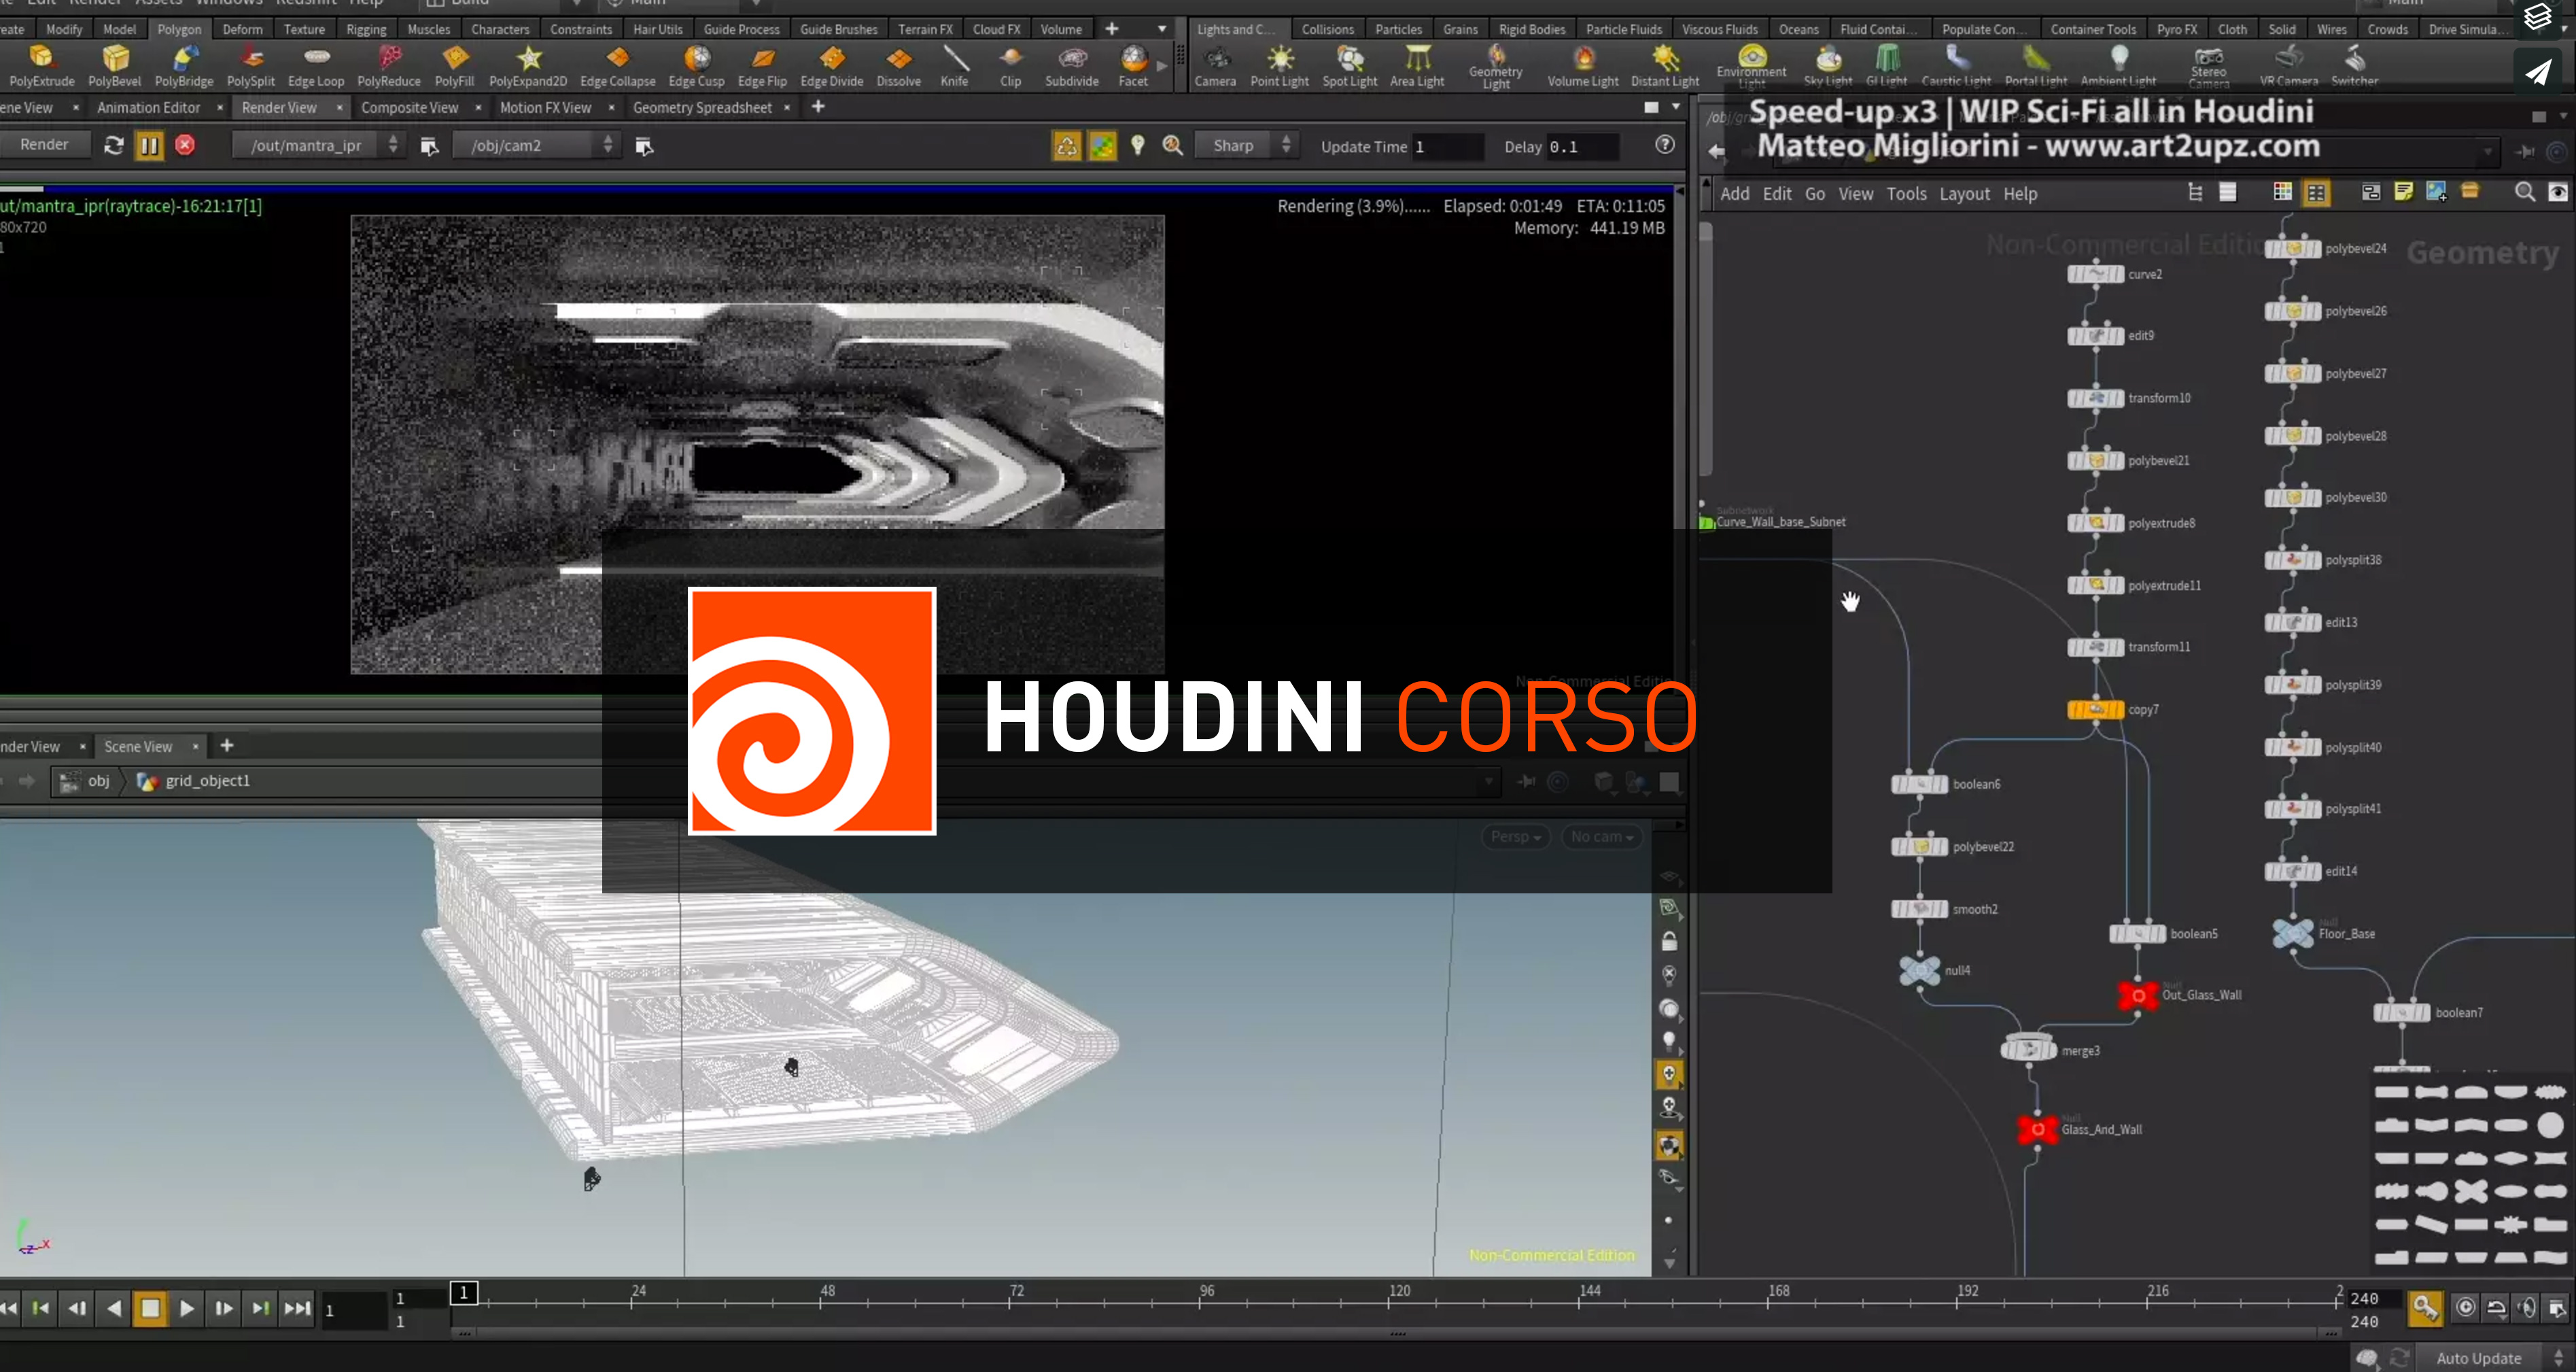This screenshot has width=2576, height=1372.
Task: Click frame 96 on the timeline
Action: (x=1207, y=1292)
